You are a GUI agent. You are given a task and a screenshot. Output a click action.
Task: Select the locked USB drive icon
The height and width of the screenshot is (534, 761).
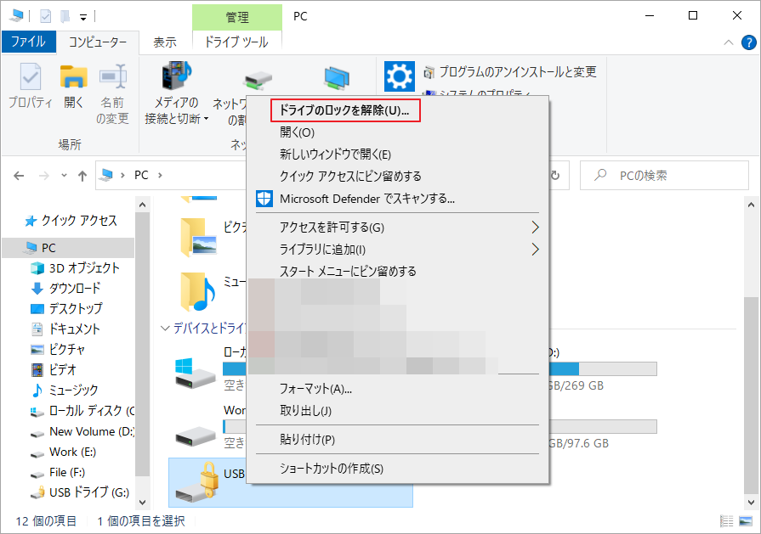point(196,481)
